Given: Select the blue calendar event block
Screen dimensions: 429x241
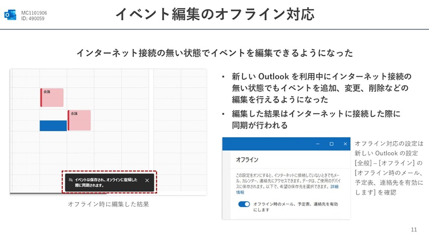Looking at the screenshot, I should [x=53, y=126].
